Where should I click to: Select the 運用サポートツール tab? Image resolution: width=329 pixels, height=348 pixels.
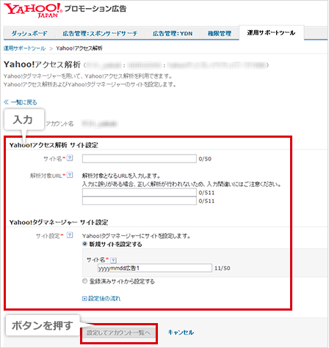[x=271, y=32]
